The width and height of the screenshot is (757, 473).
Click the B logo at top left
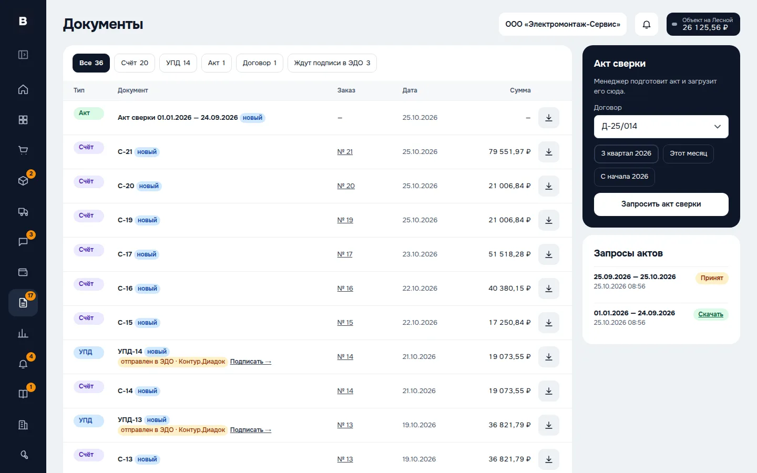[x=23, y=21]
